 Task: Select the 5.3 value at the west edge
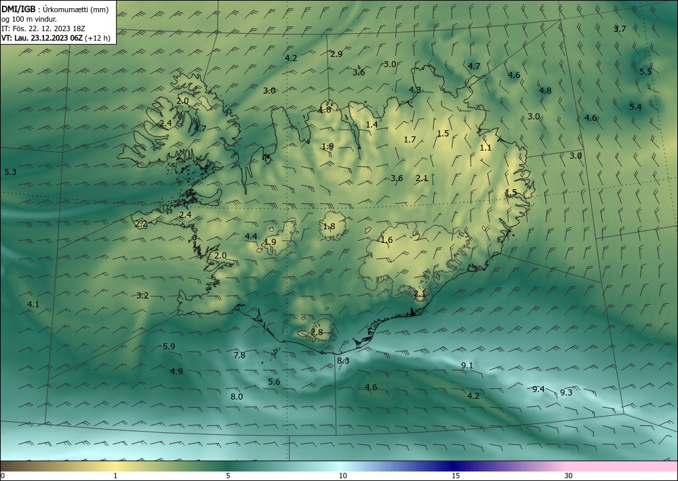[10, 172]
